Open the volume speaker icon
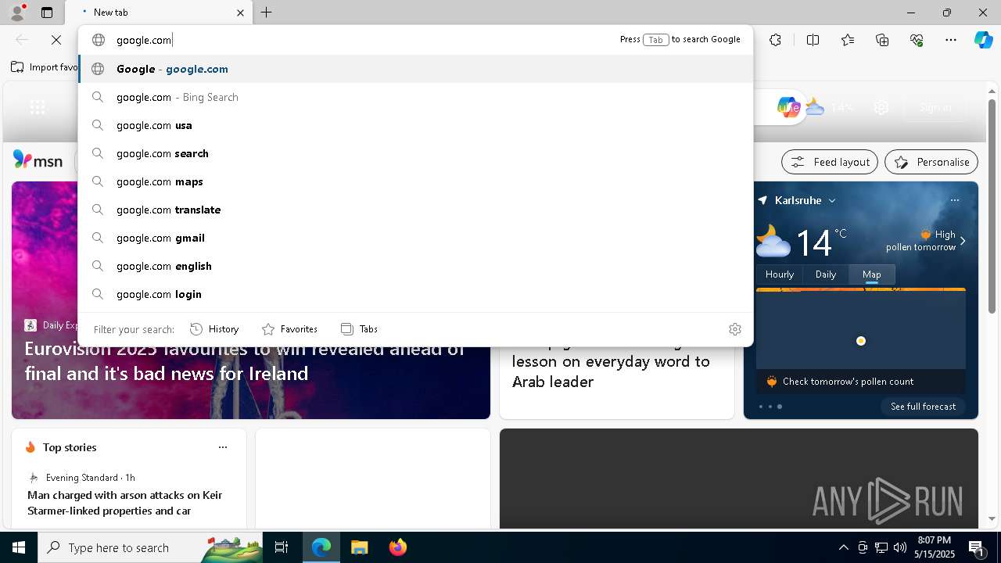The image size is (1001, 563). pos(899,547)
